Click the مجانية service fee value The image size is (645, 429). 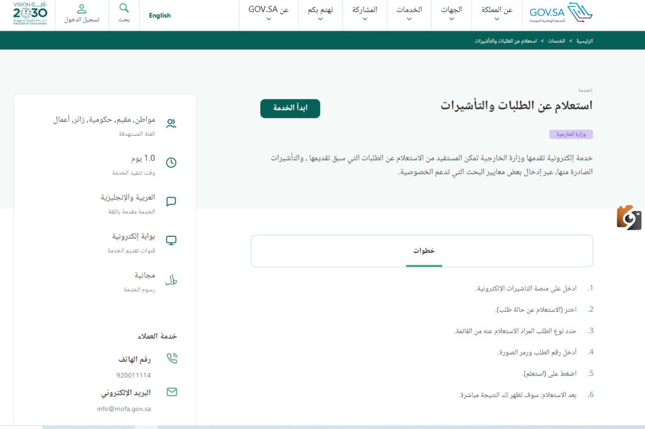(x=145, y=276)
